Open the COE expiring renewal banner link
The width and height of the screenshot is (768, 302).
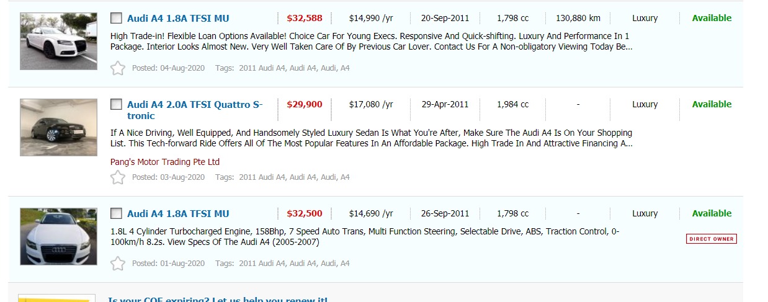coord(217,299)
